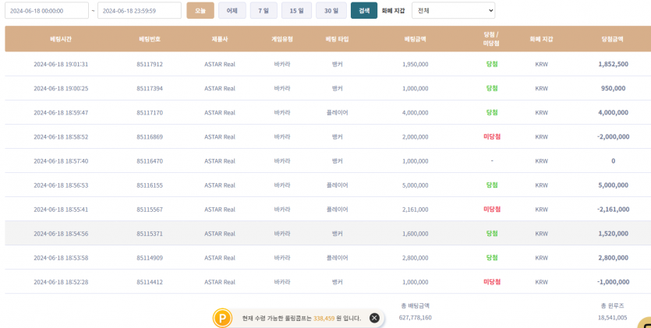Viewport: 651px width, 328px height.
Task: Click timestamp 2024-06-18 19:00:25
Action: (x=61, y=88)
